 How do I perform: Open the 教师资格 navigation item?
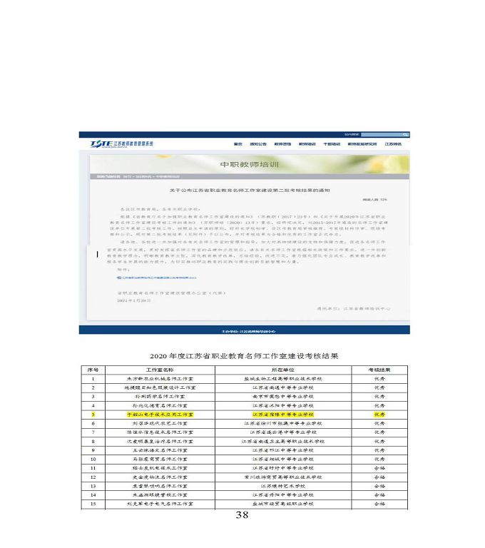coord(282,144)
